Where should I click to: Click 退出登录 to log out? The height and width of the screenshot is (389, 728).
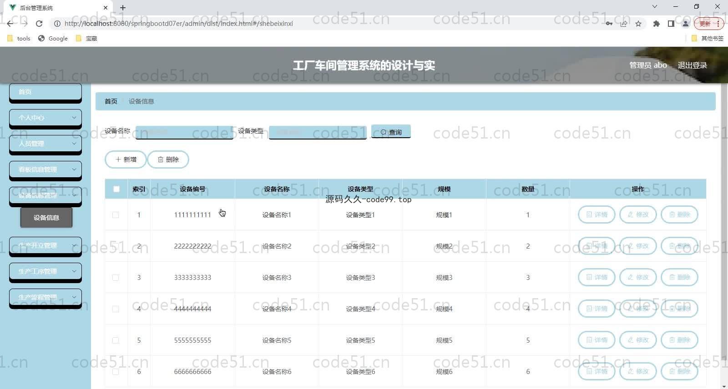point(692,65)
